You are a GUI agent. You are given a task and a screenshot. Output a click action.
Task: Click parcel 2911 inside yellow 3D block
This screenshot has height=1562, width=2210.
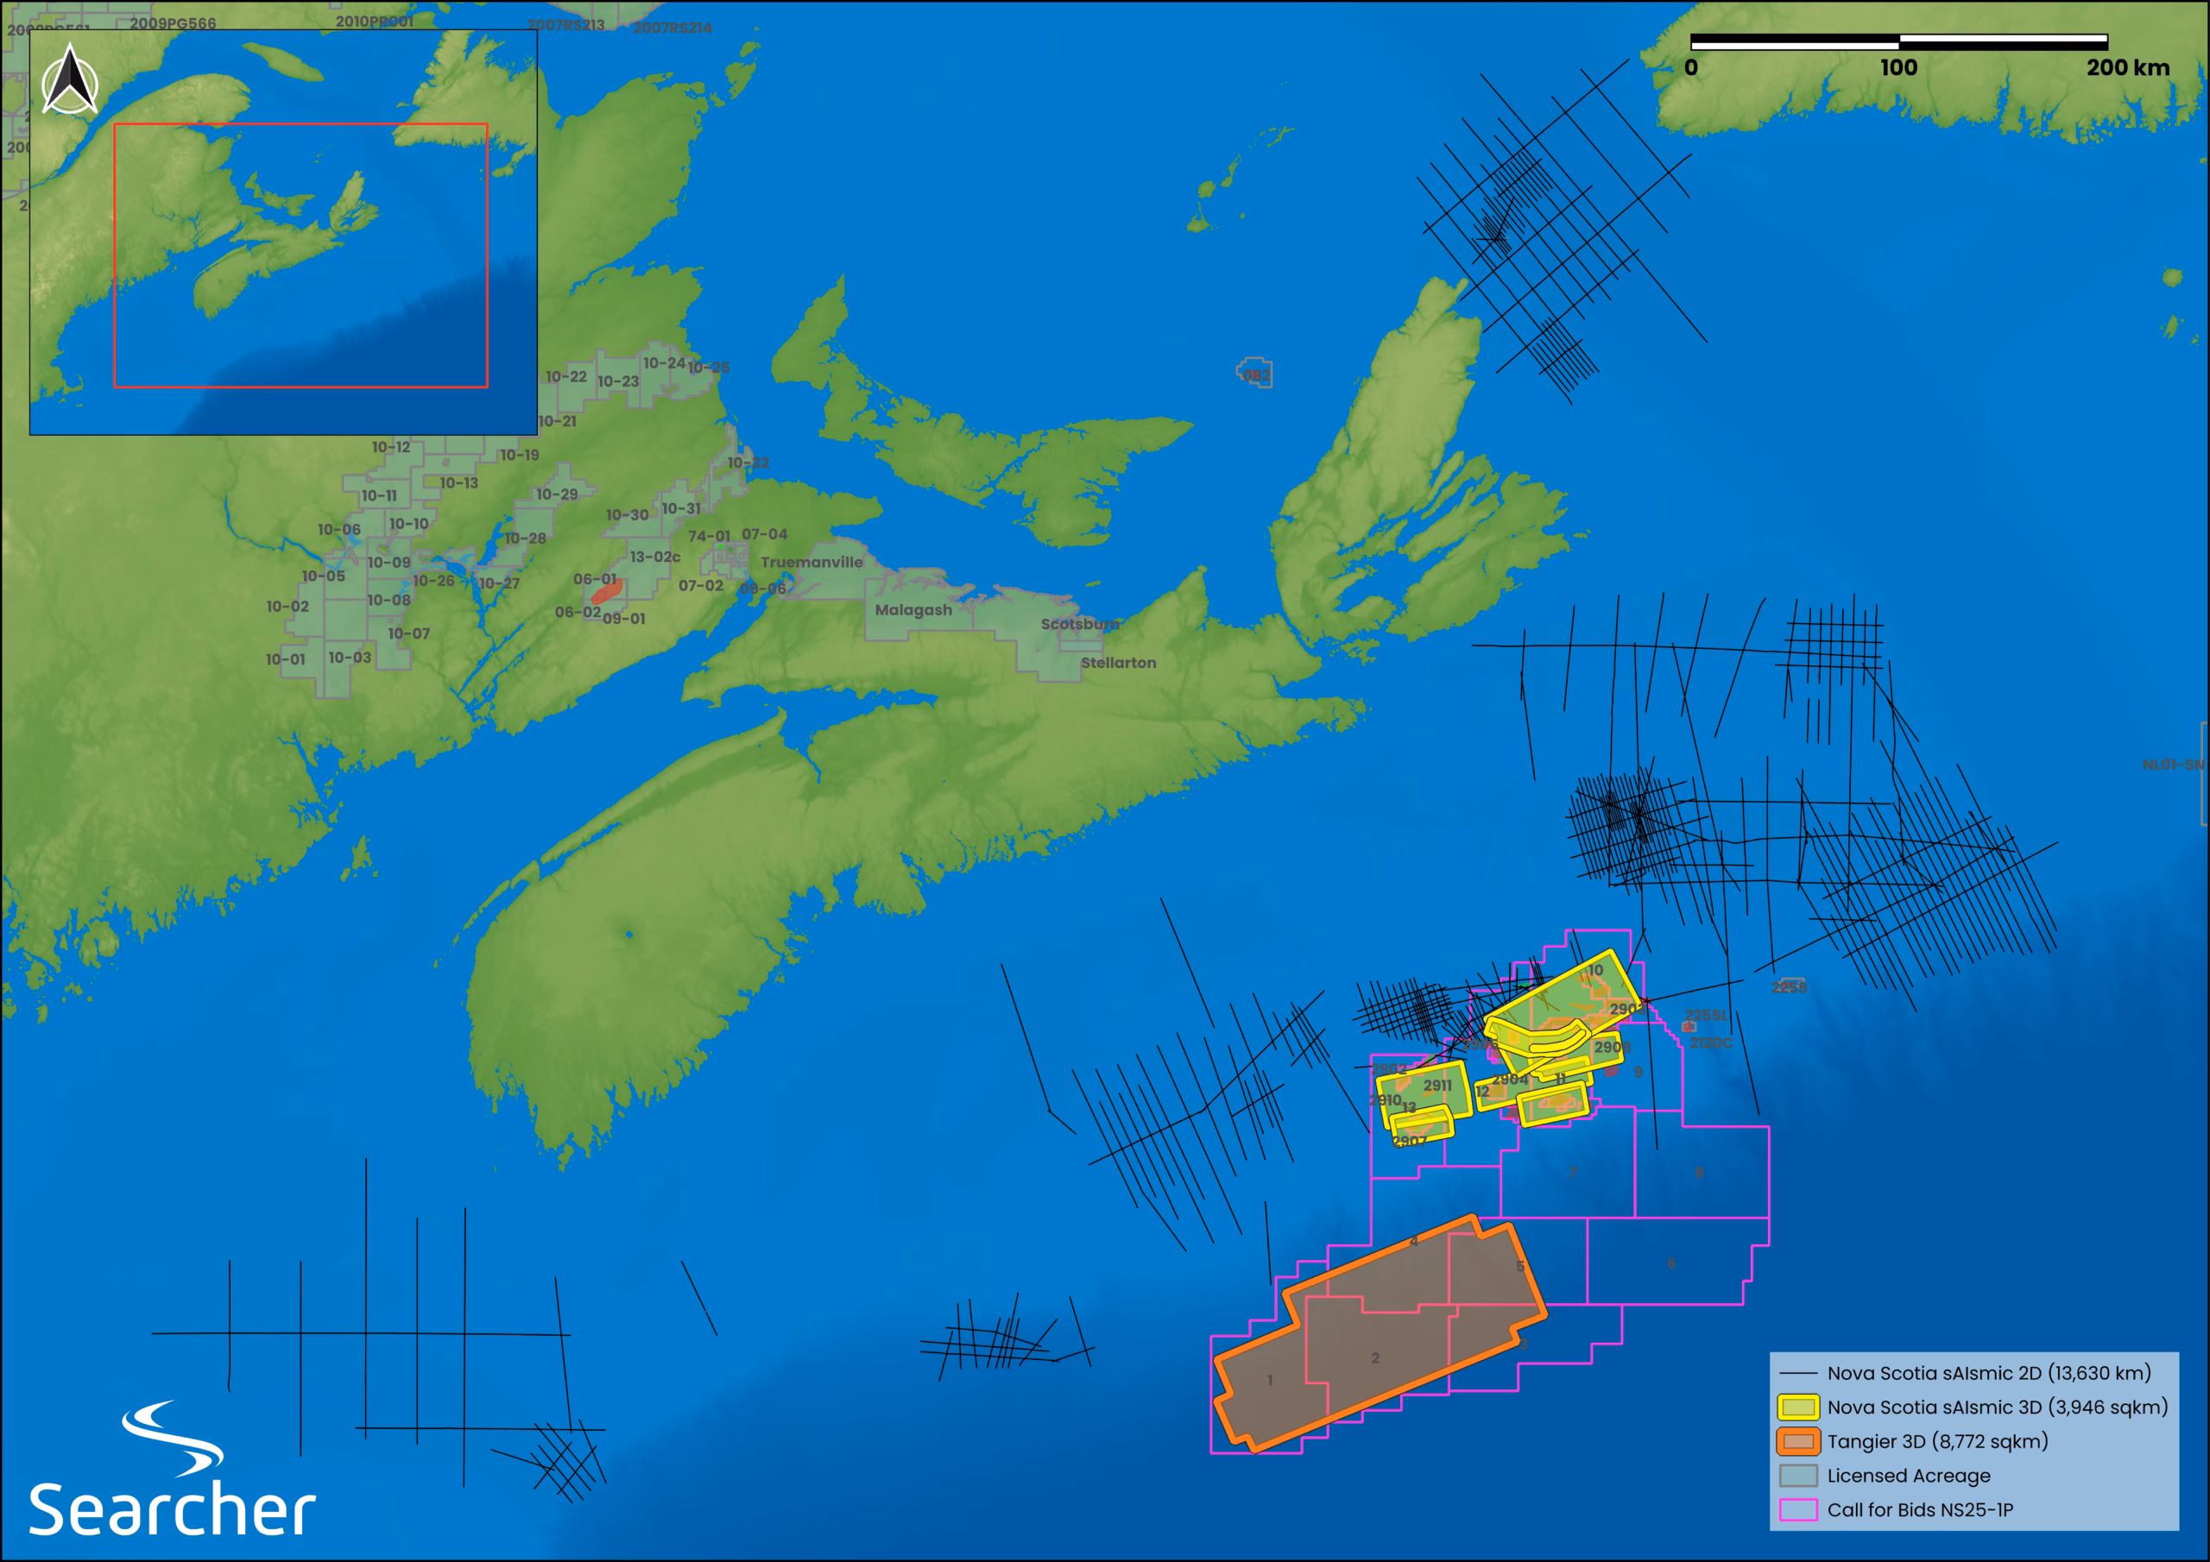(1437, 1086)
